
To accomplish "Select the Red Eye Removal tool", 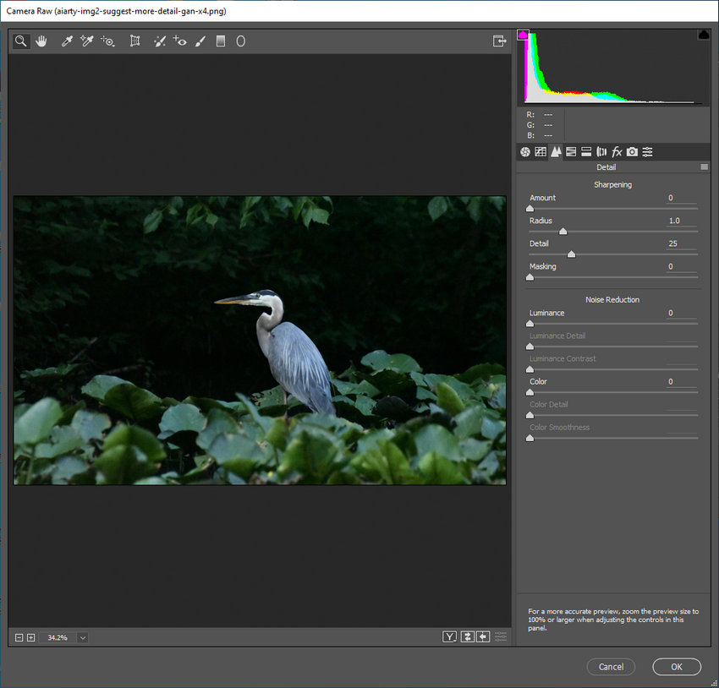I will tap(179, 41).
